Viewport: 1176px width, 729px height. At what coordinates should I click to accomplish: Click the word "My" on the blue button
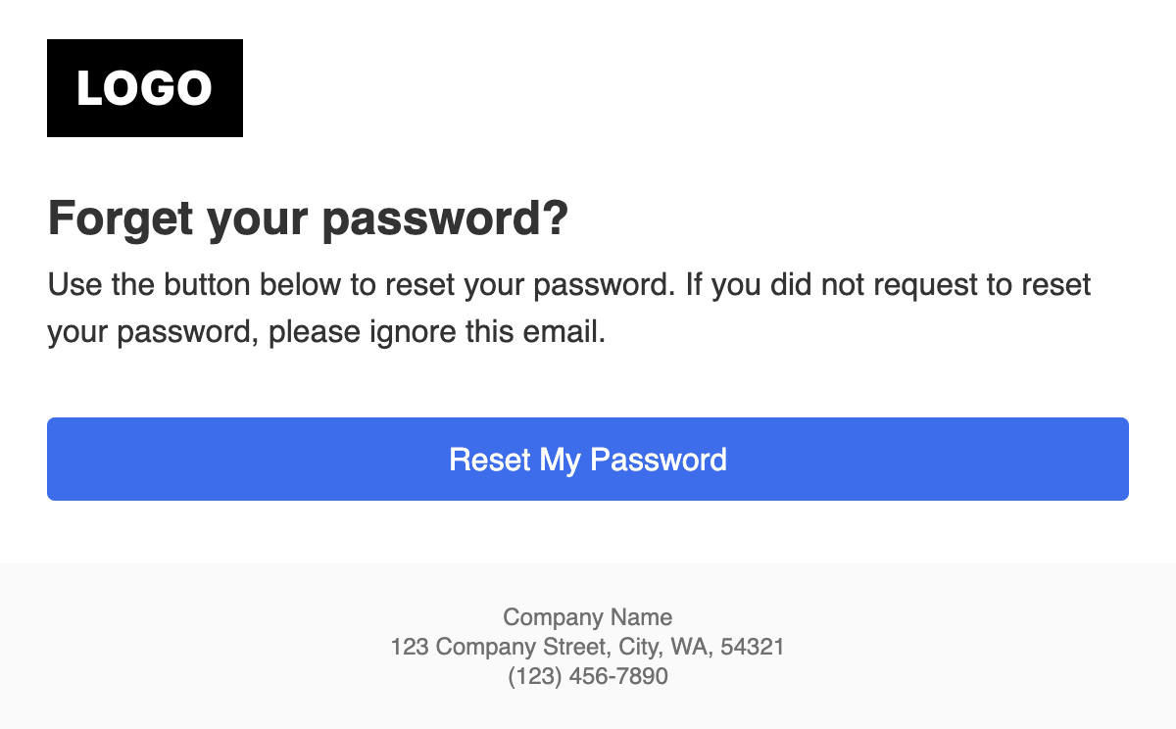coord(561,460)
